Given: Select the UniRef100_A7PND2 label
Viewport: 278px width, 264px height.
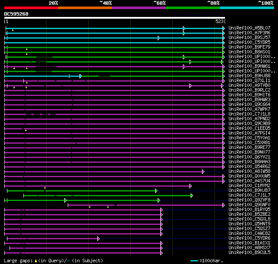Looking at the screenshot, I should tap(249, 119).
